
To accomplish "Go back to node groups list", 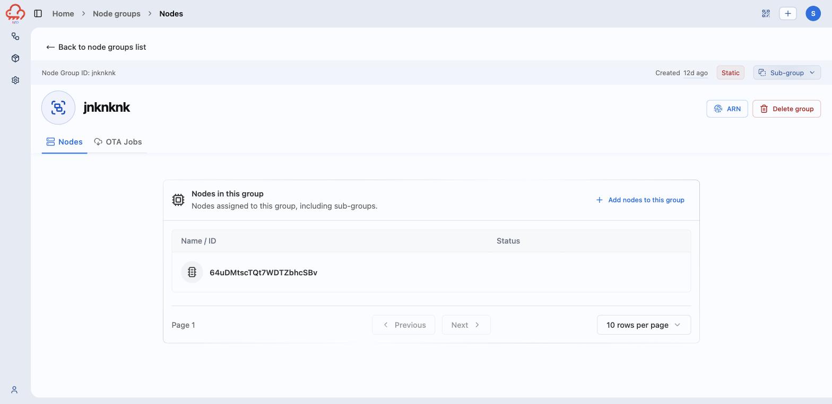I will pyautogui.click(x=96, y=47).
